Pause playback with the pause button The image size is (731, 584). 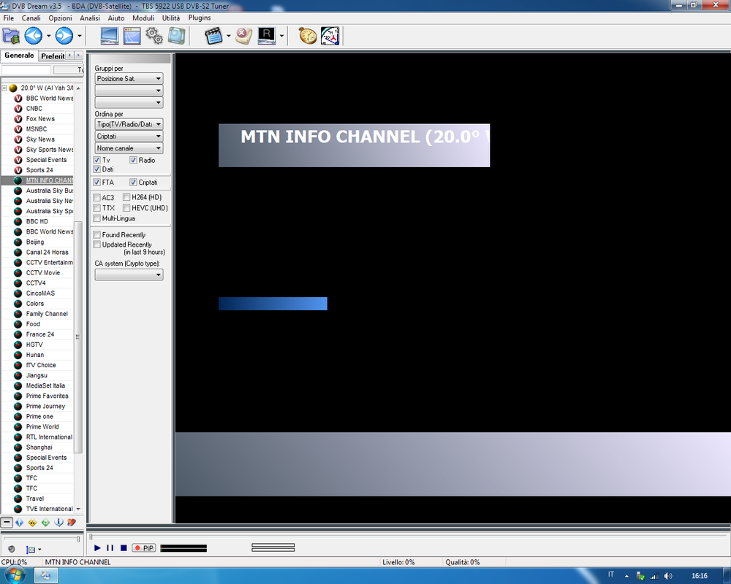tap(110, 548)
